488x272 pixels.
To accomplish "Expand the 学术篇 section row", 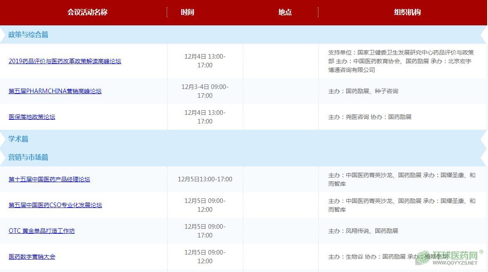I will (18, 139).
